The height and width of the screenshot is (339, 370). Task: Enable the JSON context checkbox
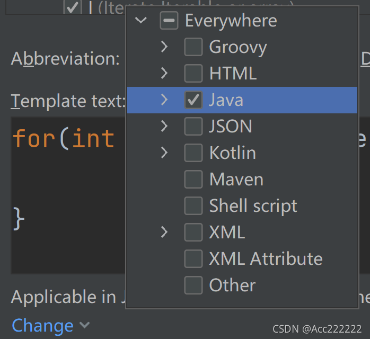coord(193,127)
